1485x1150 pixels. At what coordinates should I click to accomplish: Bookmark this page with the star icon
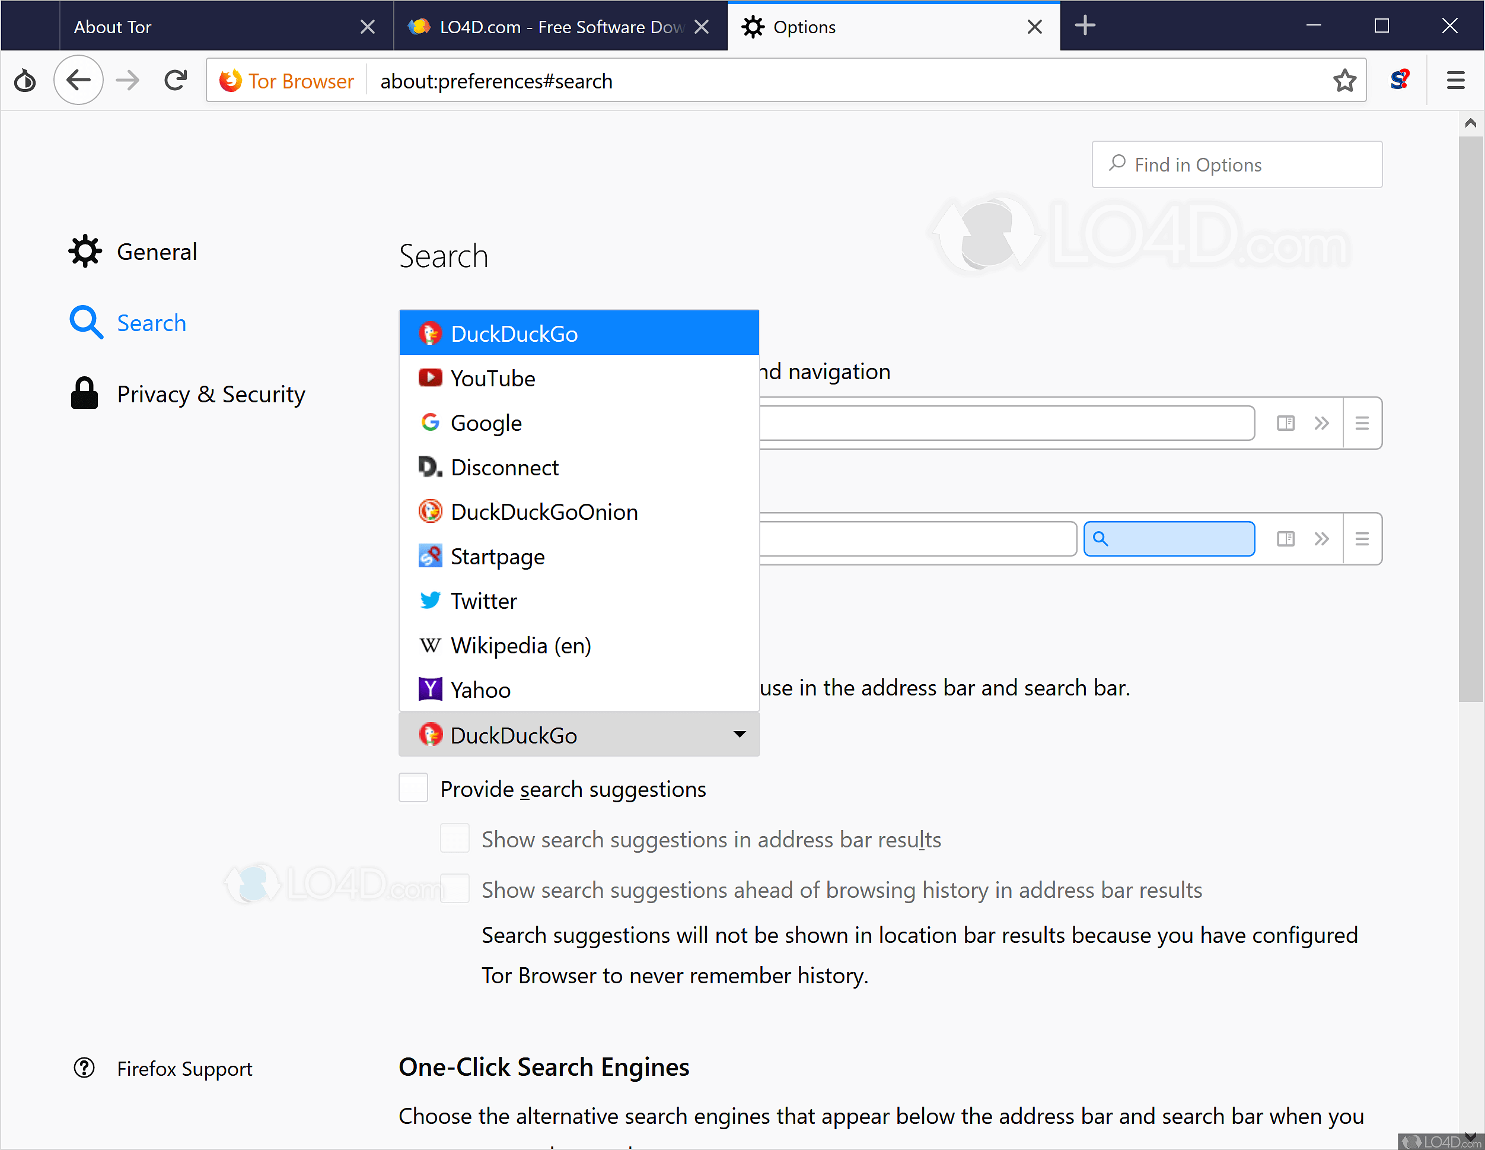[1344, 80]
